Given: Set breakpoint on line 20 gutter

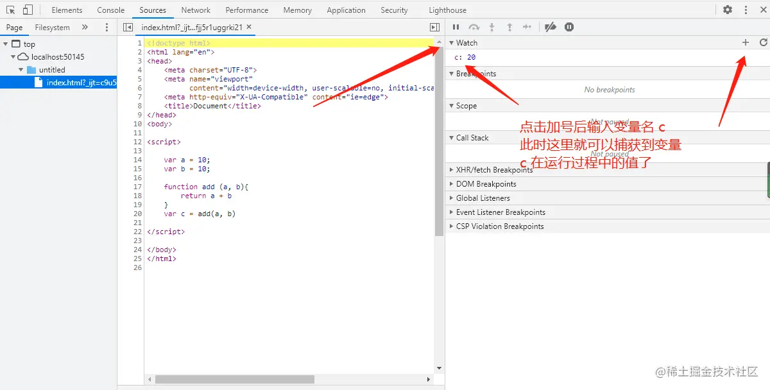Looking at the screenshot, I should [138, 214].
